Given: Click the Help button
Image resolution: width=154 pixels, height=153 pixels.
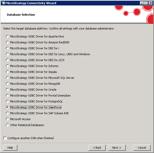Looking at the screenshot, I should point(10,148).
